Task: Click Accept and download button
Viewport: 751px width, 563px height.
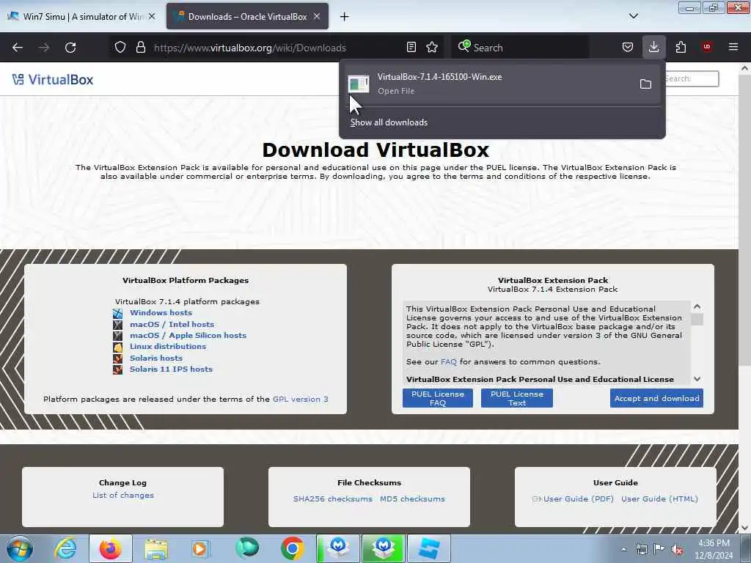Action: [656, 398]
